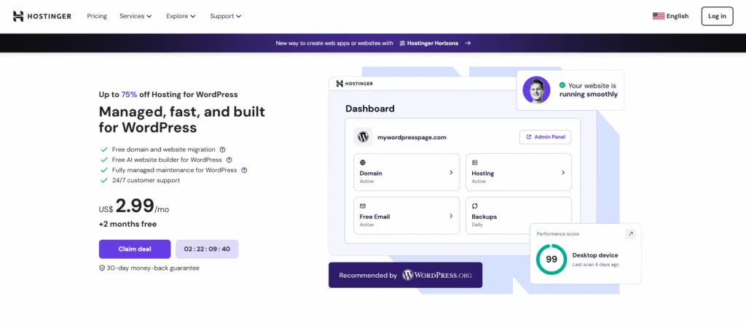Open the Pricing page
This screenshot has width=746, height=323.
coord(97,16)
